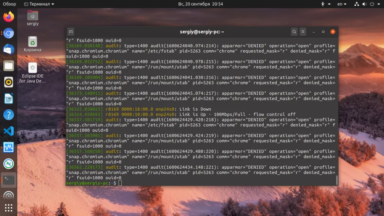
Task: Open the sergiy home folder icon
Action: coord(33,18)
